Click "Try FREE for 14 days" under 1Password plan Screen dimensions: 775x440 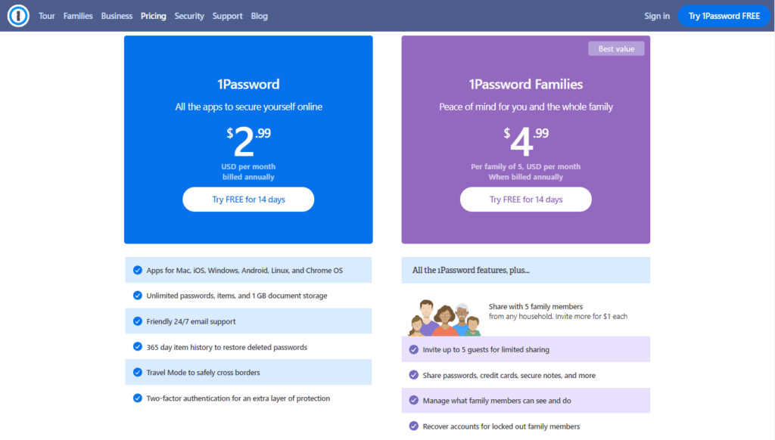coord(247,199)
